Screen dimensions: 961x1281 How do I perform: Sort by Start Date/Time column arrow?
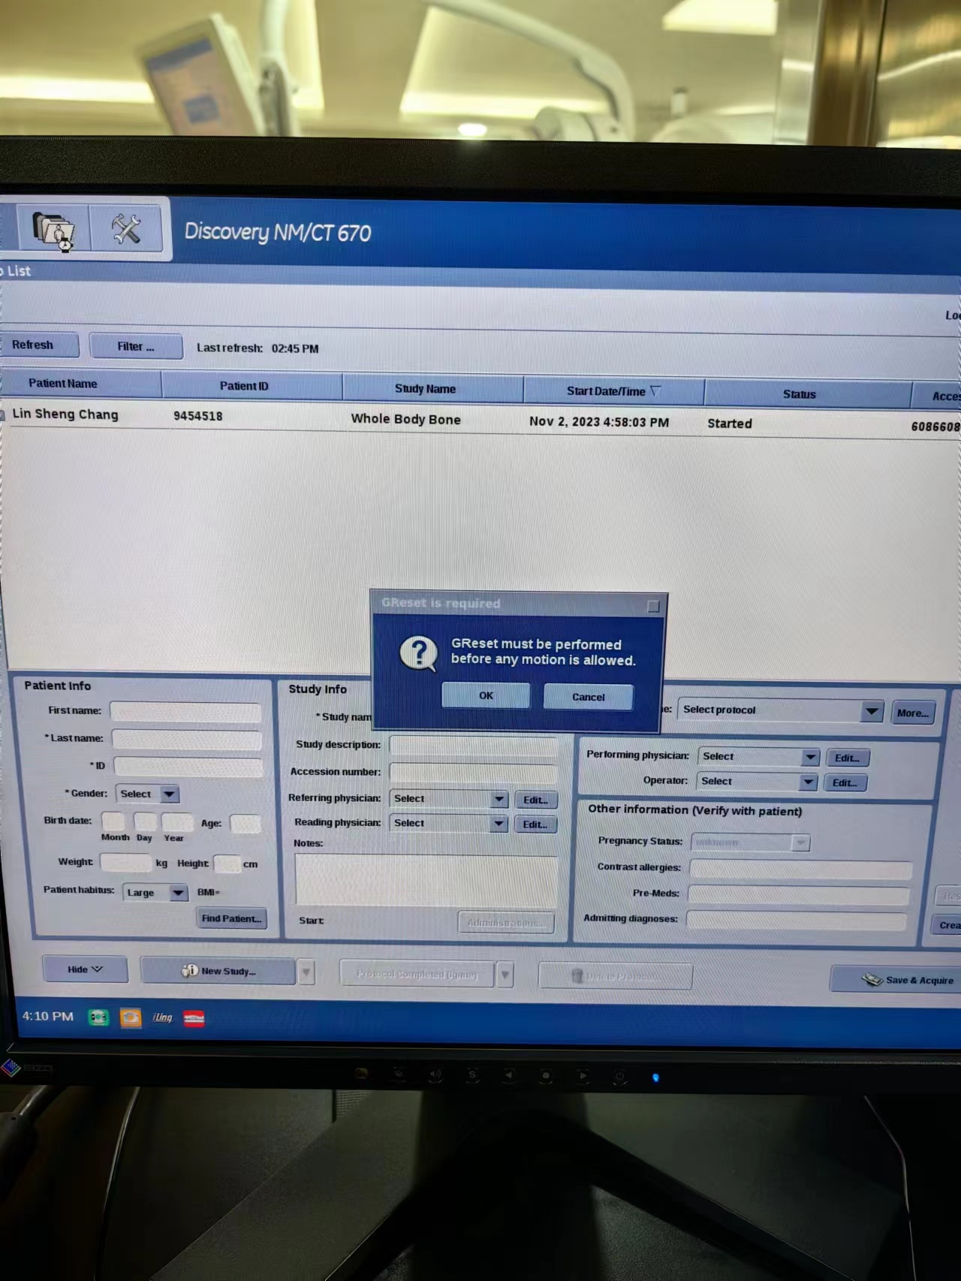655,391
